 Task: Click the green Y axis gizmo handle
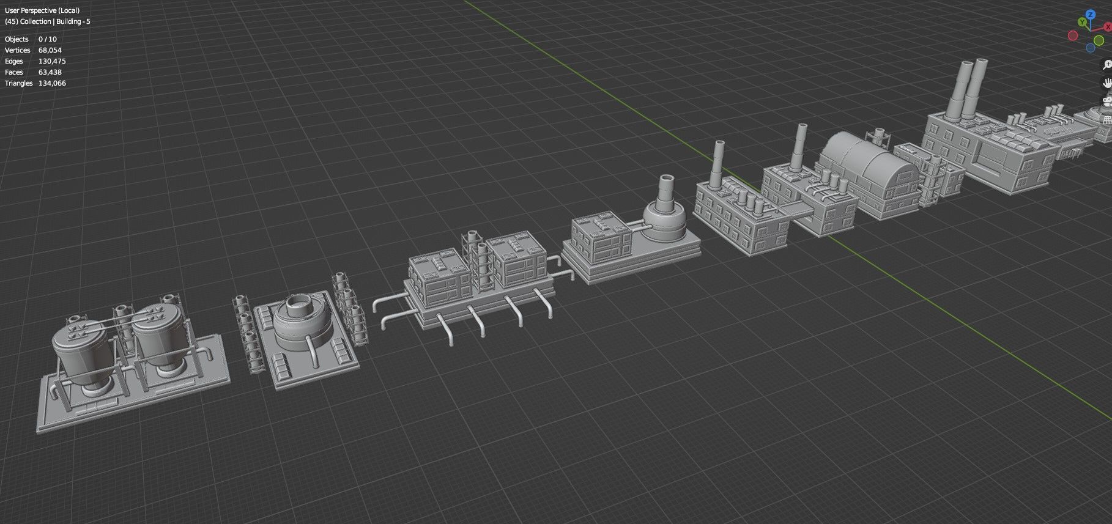1082,23
